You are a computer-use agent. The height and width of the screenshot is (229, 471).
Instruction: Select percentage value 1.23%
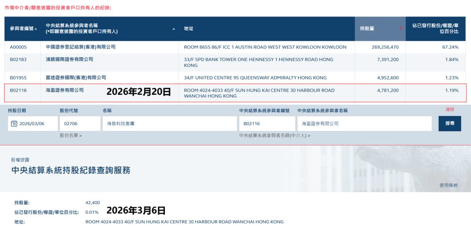point(452,78)
